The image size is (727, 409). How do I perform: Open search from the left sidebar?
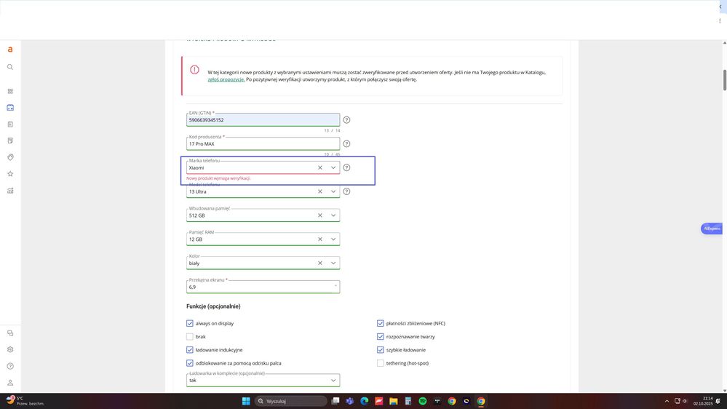[10, 67]
